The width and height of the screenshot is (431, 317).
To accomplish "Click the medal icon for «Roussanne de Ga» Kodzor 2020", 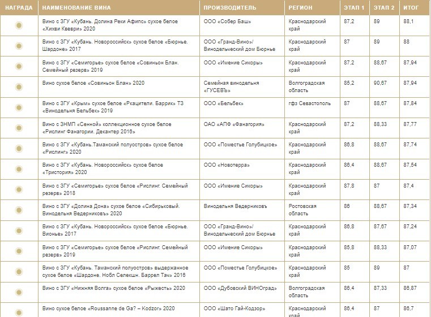I will (x=19, y=312).
